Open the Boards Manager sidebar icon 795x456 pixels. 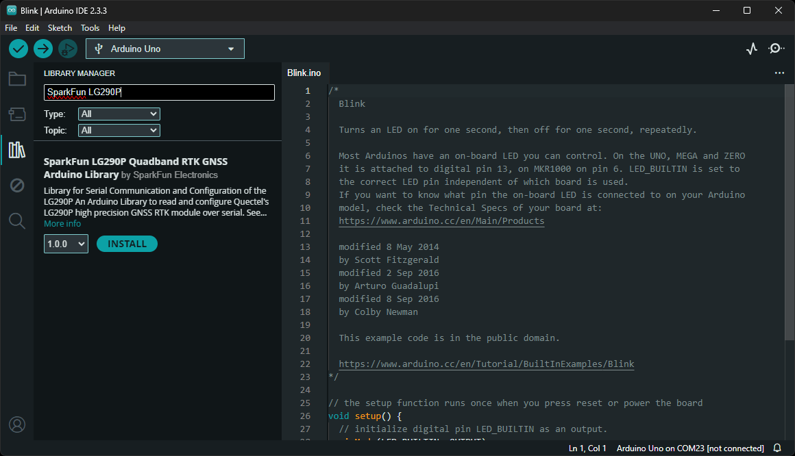[x=17, y=114]
